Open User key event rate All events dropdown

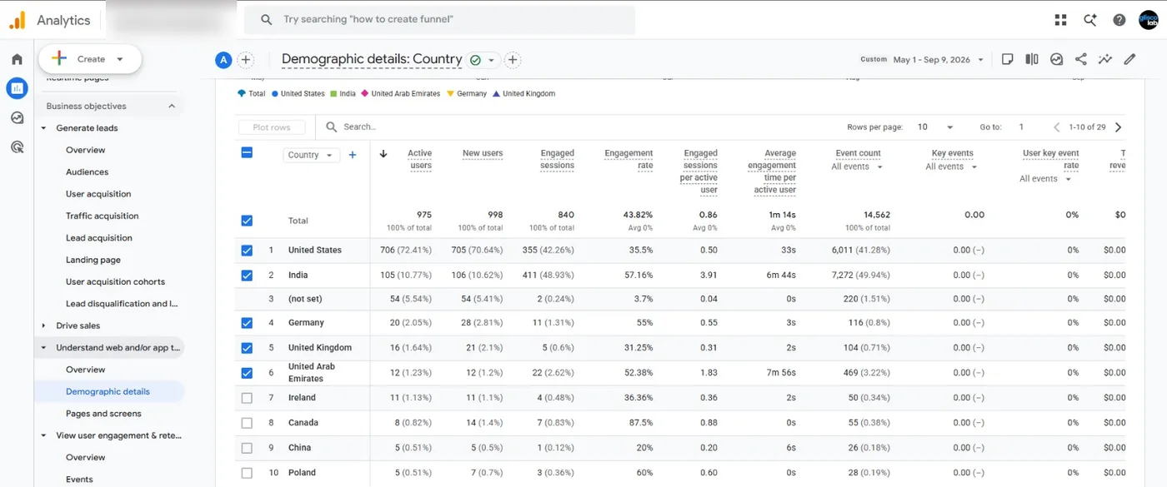[x=1045, y=179]
